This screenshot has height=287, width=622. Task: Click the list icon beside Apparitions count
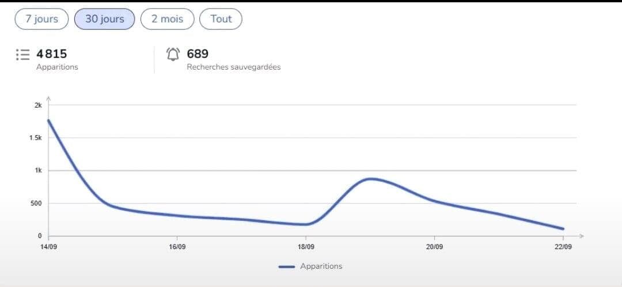(x=22, y=54)
